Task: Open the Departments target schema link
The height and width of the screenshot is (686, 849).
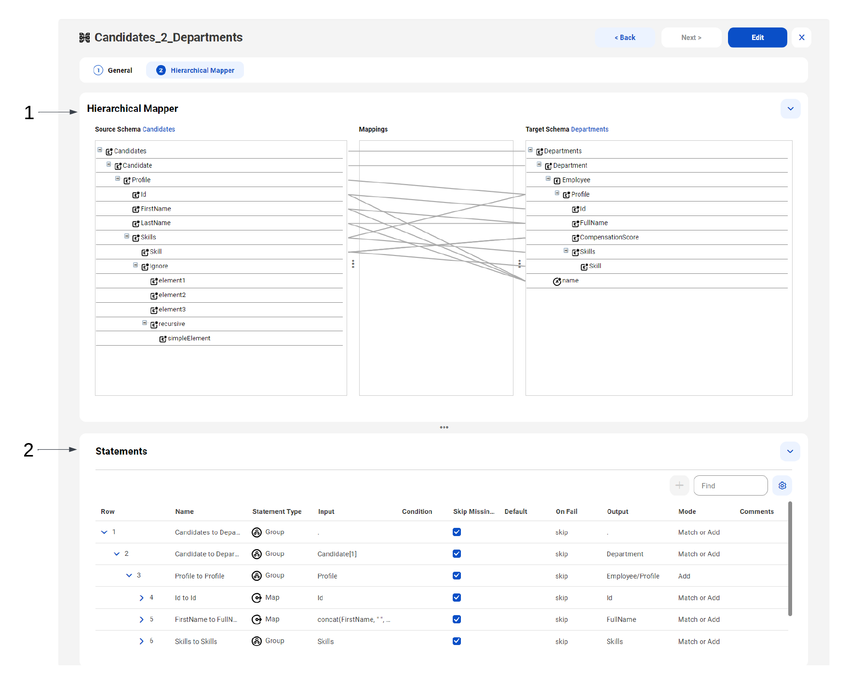Action: 590,129
